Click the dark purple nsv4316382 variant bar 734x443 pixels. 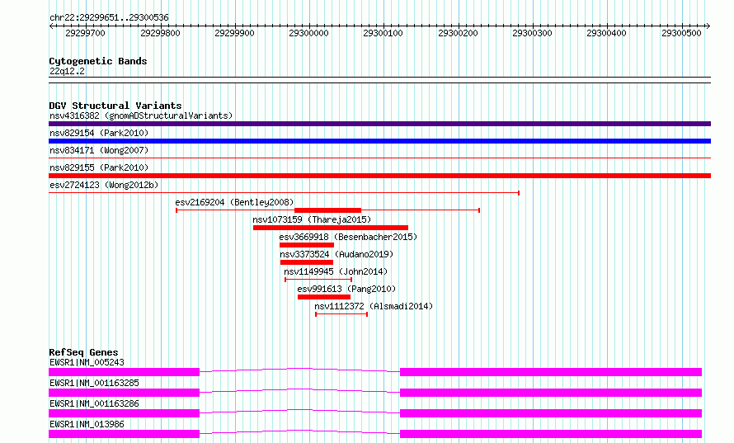coord(379,124)
